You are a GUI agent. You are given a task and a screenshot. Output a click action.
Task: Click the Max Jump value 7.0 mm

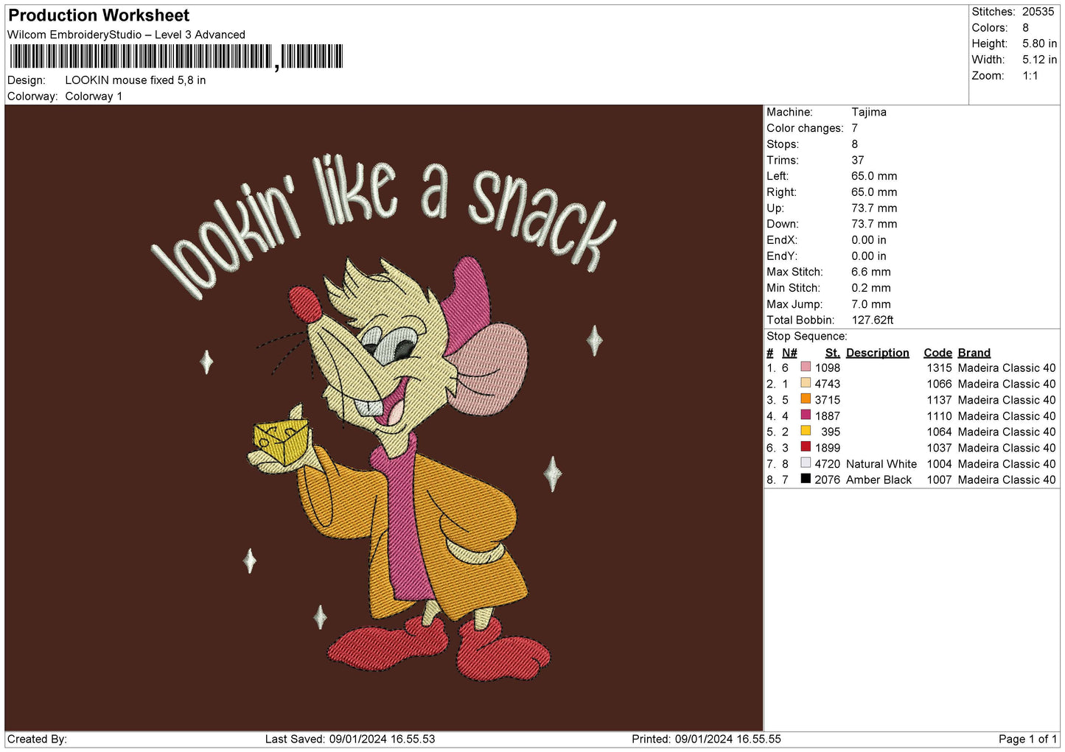point(871,304)
